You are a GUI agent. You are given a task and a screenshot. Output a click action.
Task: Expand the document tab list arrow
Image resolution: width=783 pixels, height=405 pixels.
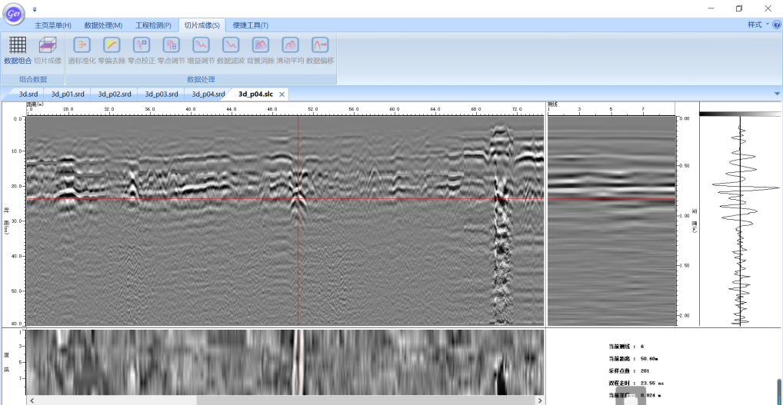point(776,94)
